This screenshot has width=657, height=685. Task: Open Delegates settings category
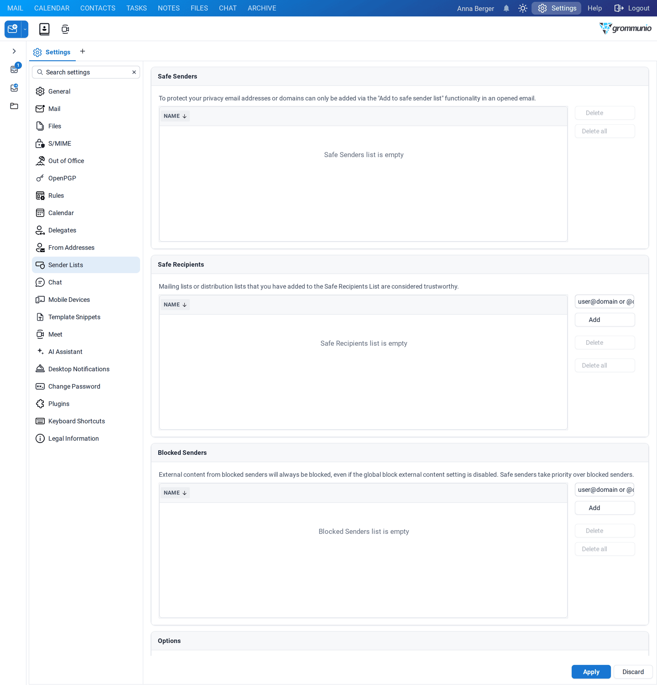pos(86,230)
